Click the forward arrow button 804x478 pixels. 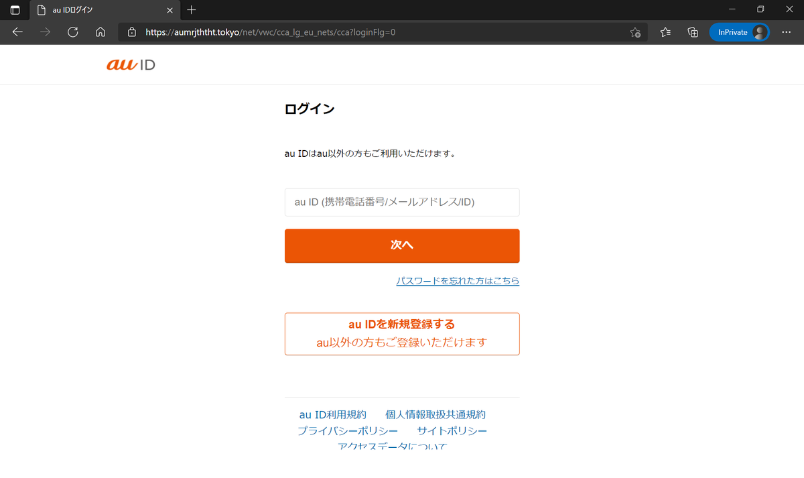[x=46, y=32]
